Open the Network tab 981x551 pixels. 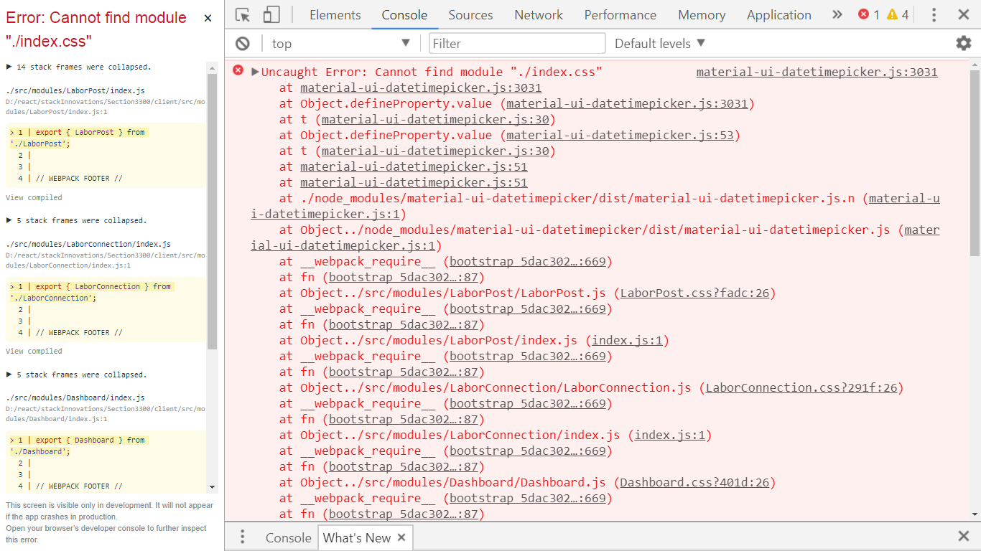539,15
